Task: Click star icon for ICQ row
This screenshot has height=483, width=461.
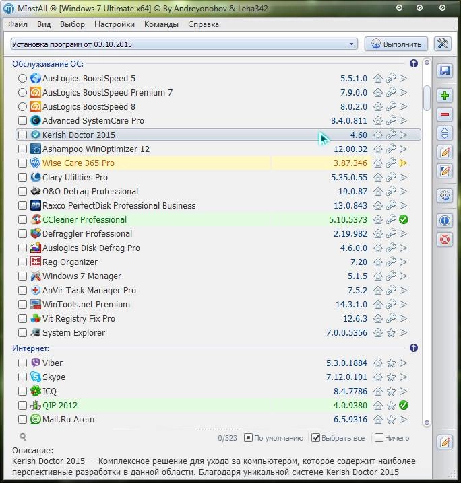Action: 392,392
